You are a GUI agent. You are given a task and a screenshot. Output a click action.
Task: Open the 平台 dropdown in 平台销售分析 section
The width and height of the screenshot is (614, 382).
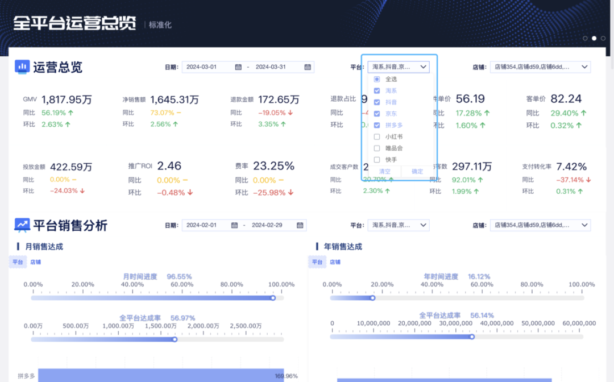point(399,225)
